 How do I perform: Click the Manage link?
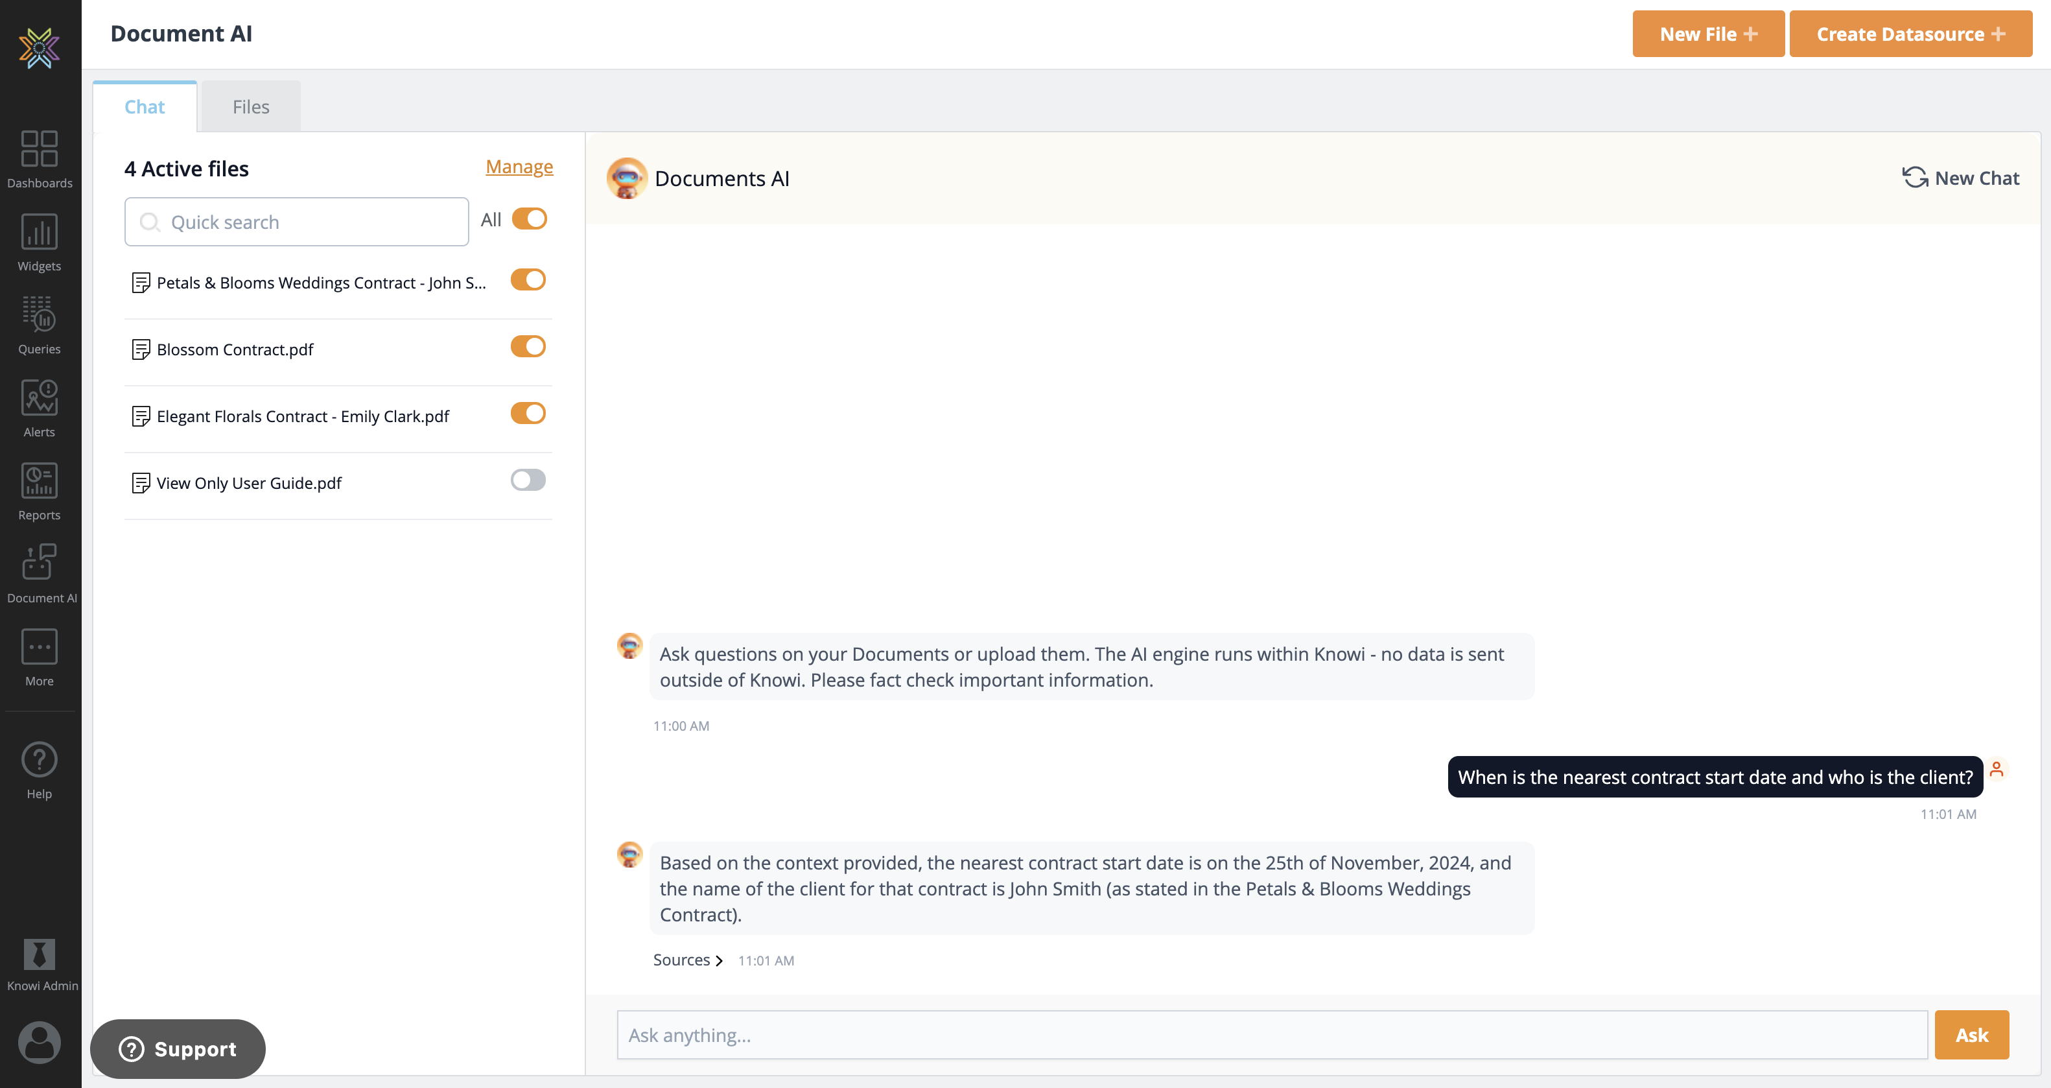tap(519, 167)
